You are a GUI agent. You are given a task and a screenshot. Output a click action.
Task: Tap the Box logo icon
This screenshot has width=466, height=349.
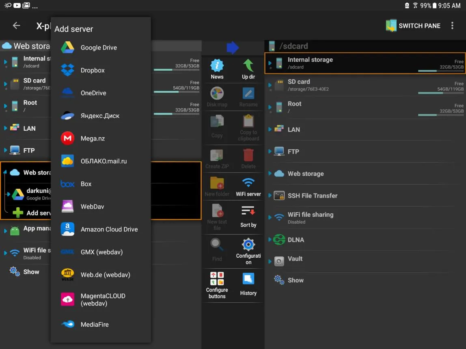pos(67,184)
